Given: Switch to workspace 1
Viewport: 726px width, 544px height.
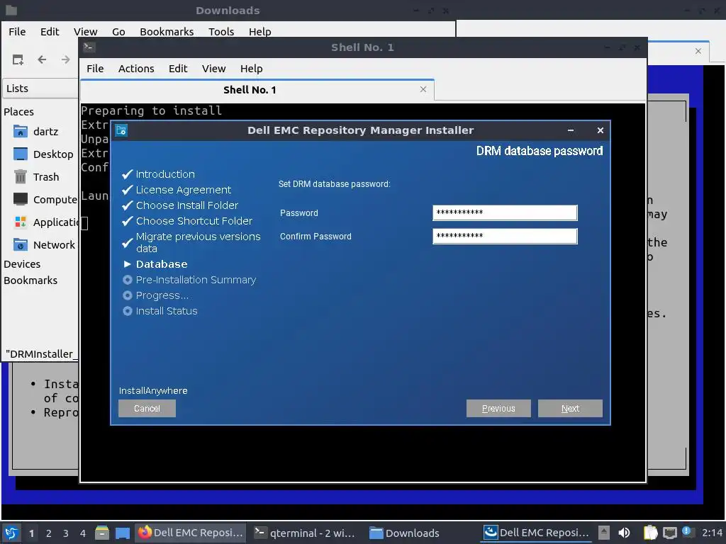Looking at the screenshot, I should pos(31,533).
